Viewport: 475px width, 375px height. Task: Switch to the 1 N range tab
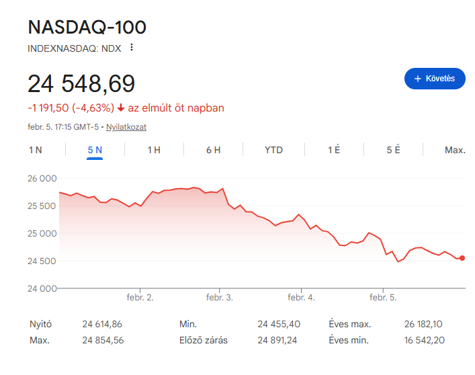coord(36,150)
